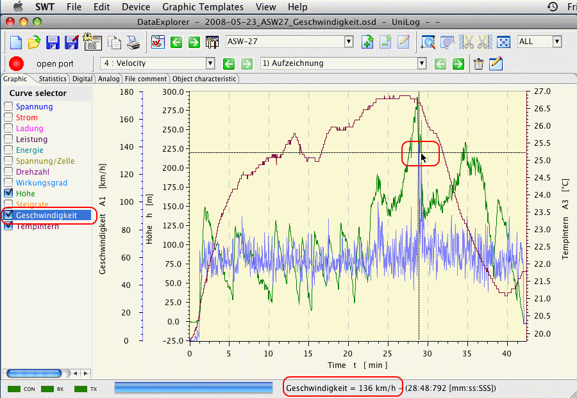Click the Copy documents icon
The width and height of the screenshot is (577, 398).
click(115, 43)
